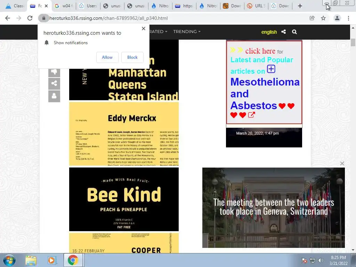Click the volume speaker tray icon
356x267 pixels.
[321, 260]
